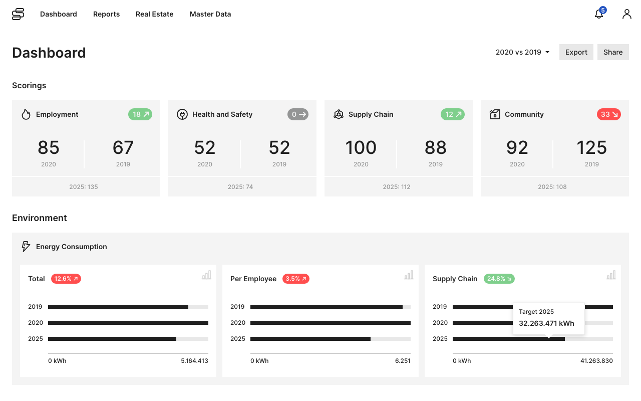Click the Energy Consumption title
641x401 pixels.
72,247
